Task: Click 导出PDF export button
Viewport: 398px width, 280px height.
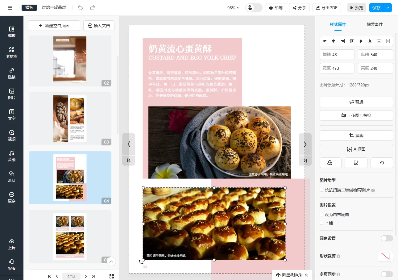Action: click(x=327, y=8)
